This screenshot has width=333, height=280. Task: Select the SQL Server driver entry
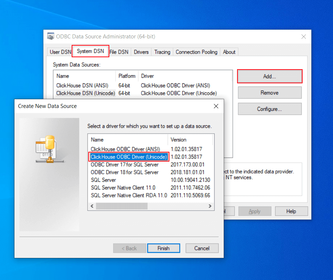(104, 180)
